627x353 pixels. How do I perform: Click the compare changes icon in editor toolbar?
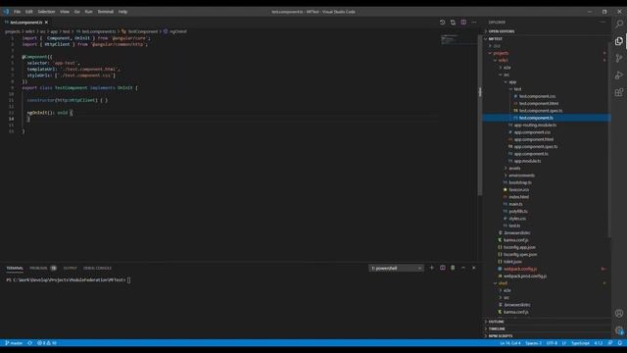pyautogui.click(x=453, y=23)
